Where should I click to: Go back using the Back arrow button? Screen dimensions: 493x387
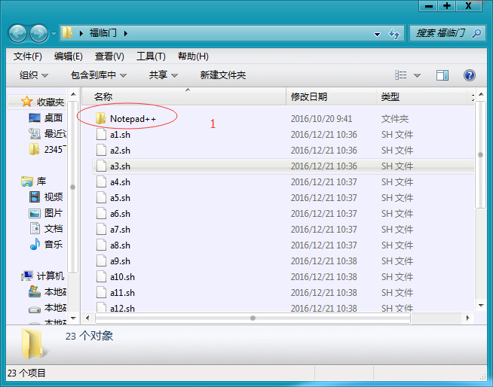click(17, 33)
